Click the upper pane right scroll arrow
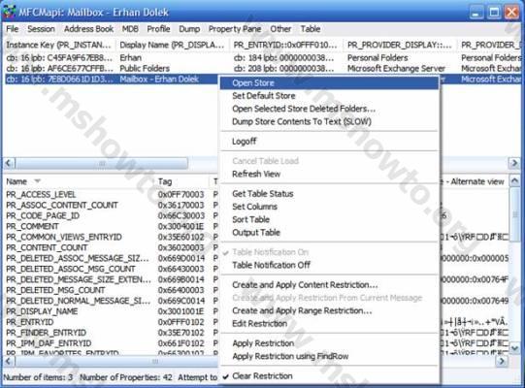This screenshot has width=525, height=388. point(514,163)
